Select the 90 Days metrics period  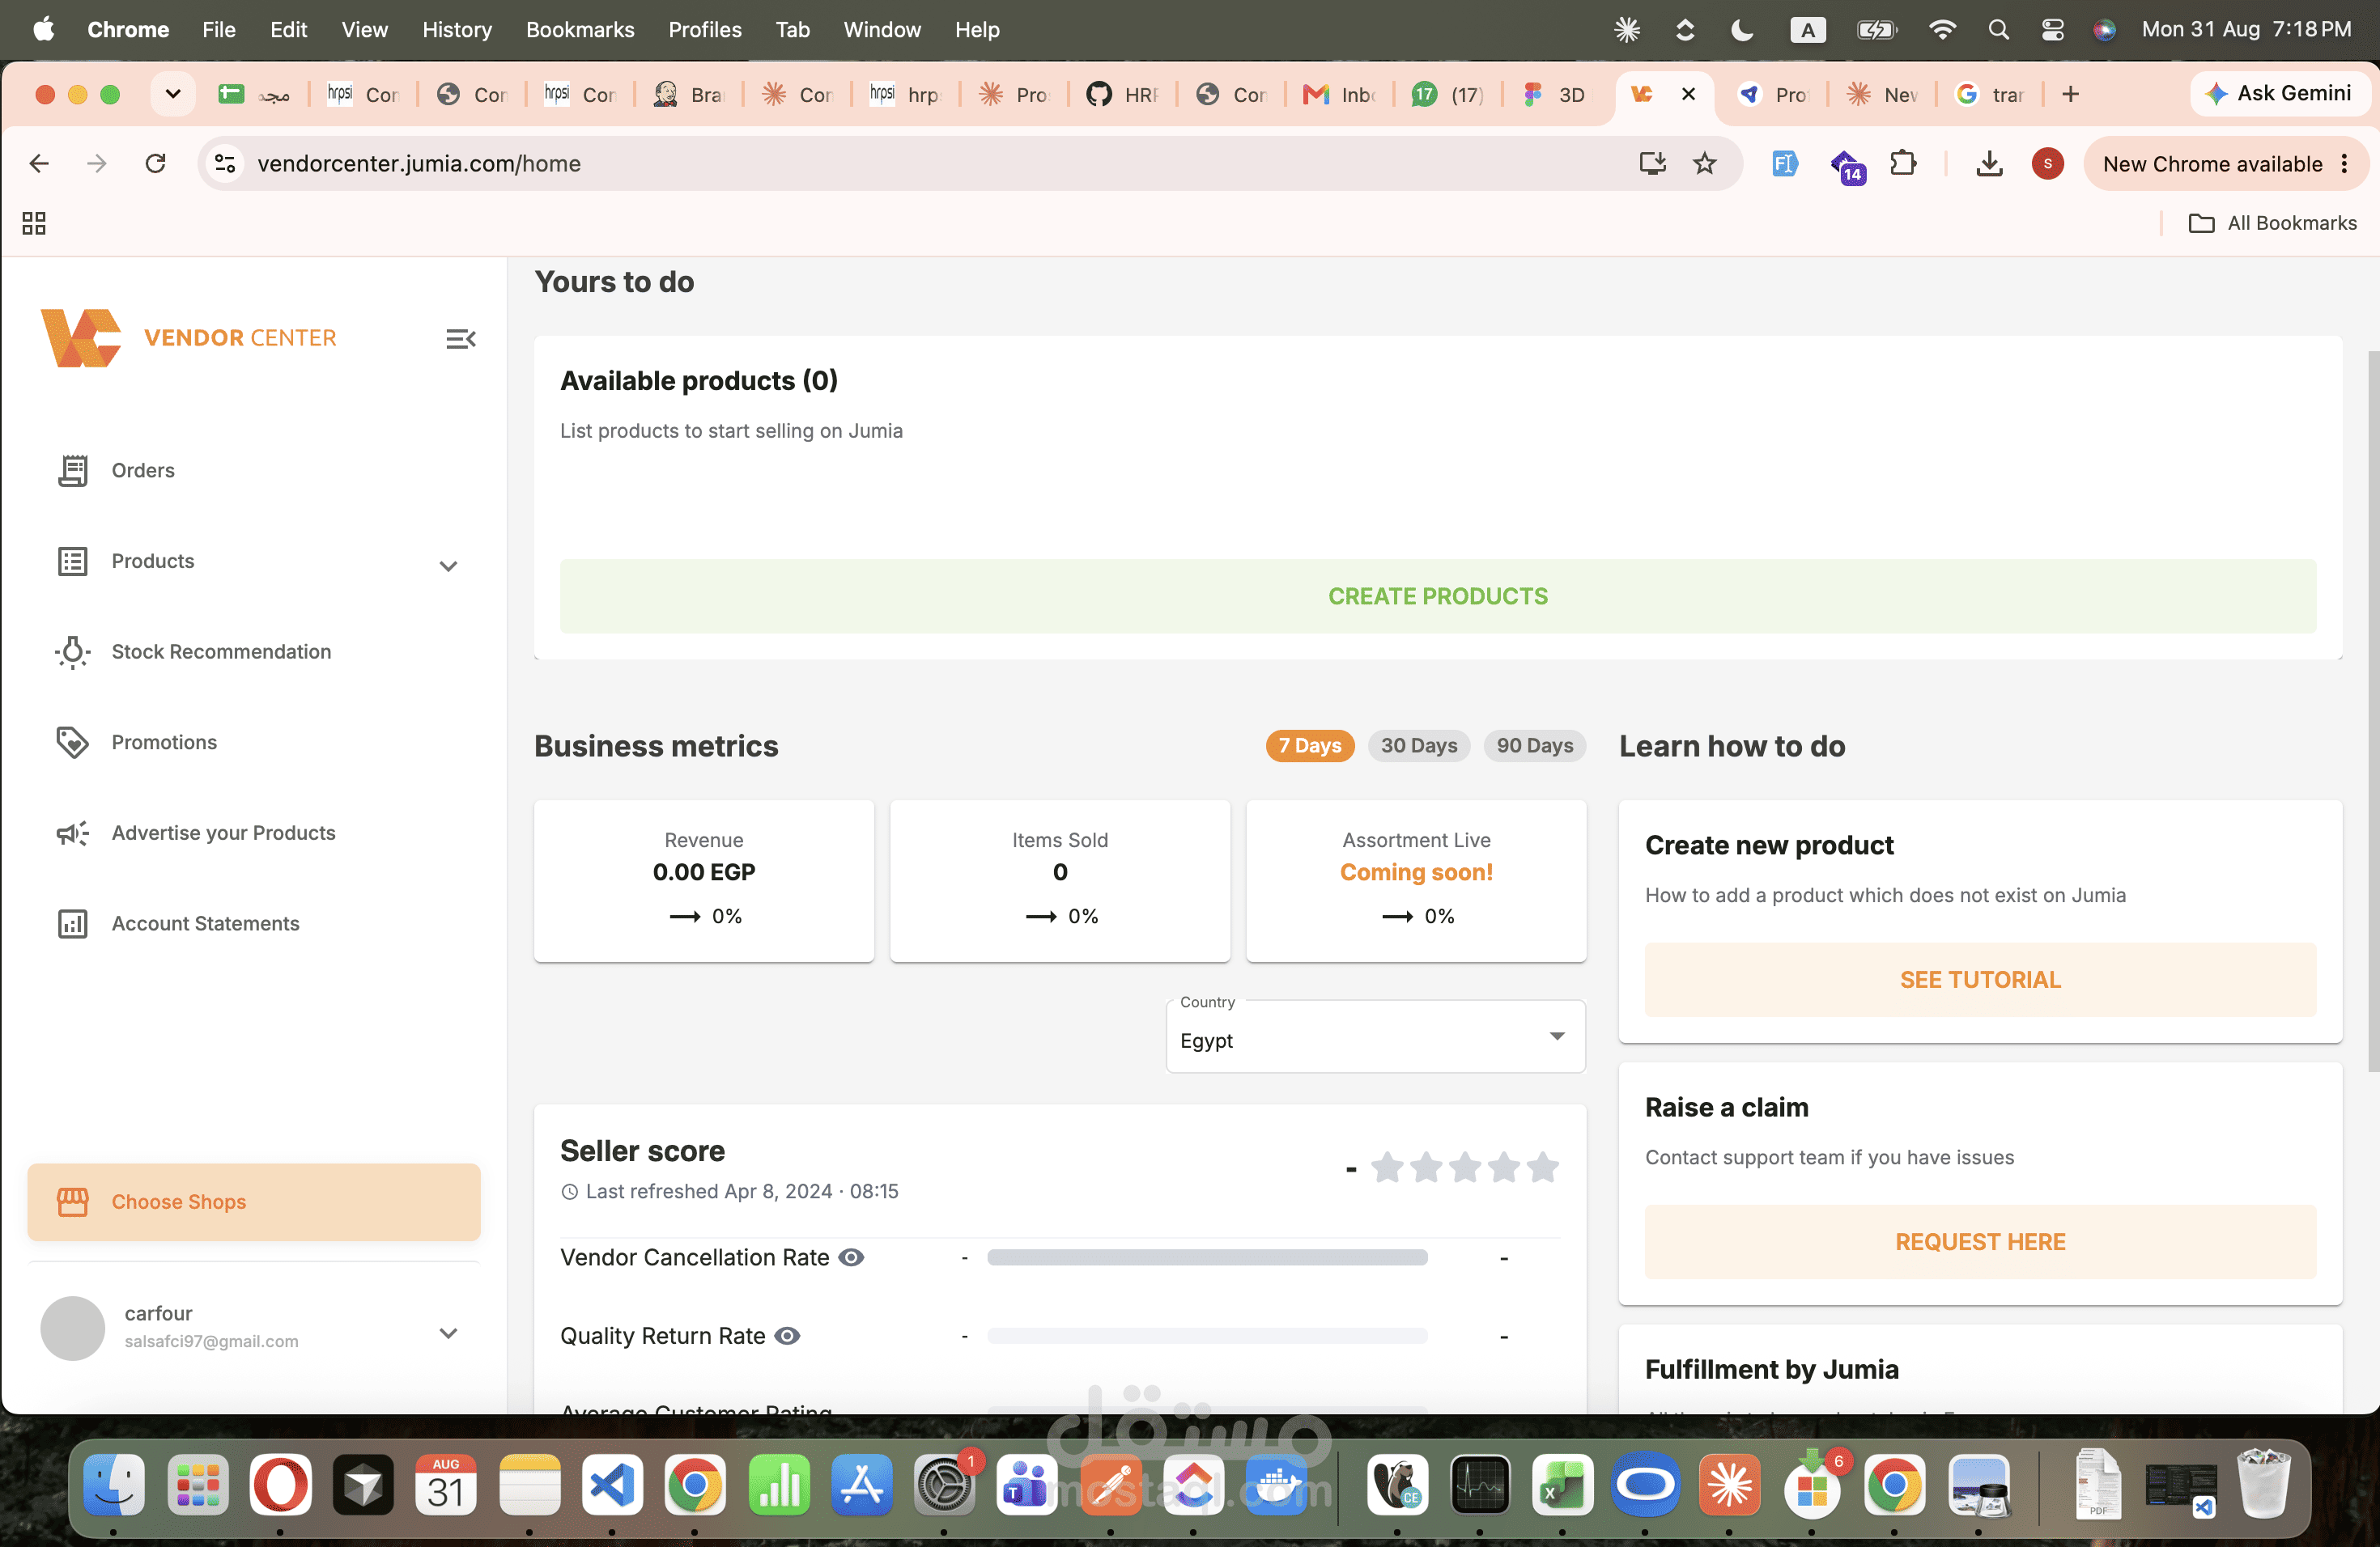click(x=1535, y=745)
